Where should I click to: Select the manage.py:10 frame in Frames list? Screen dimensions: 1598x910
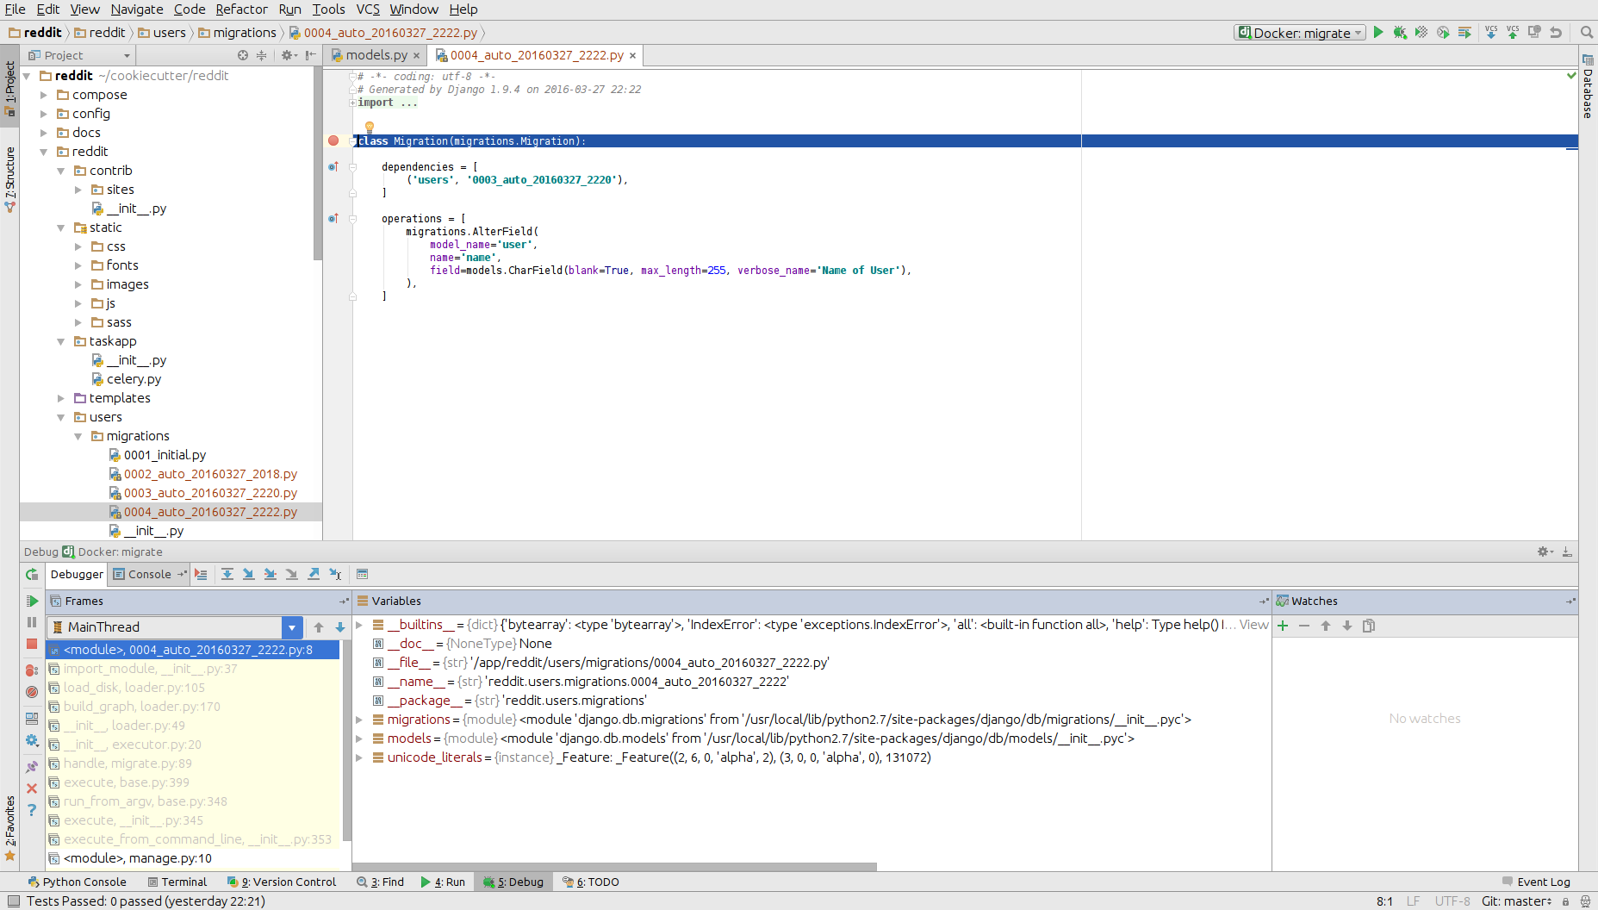click(x=138, y=858)
